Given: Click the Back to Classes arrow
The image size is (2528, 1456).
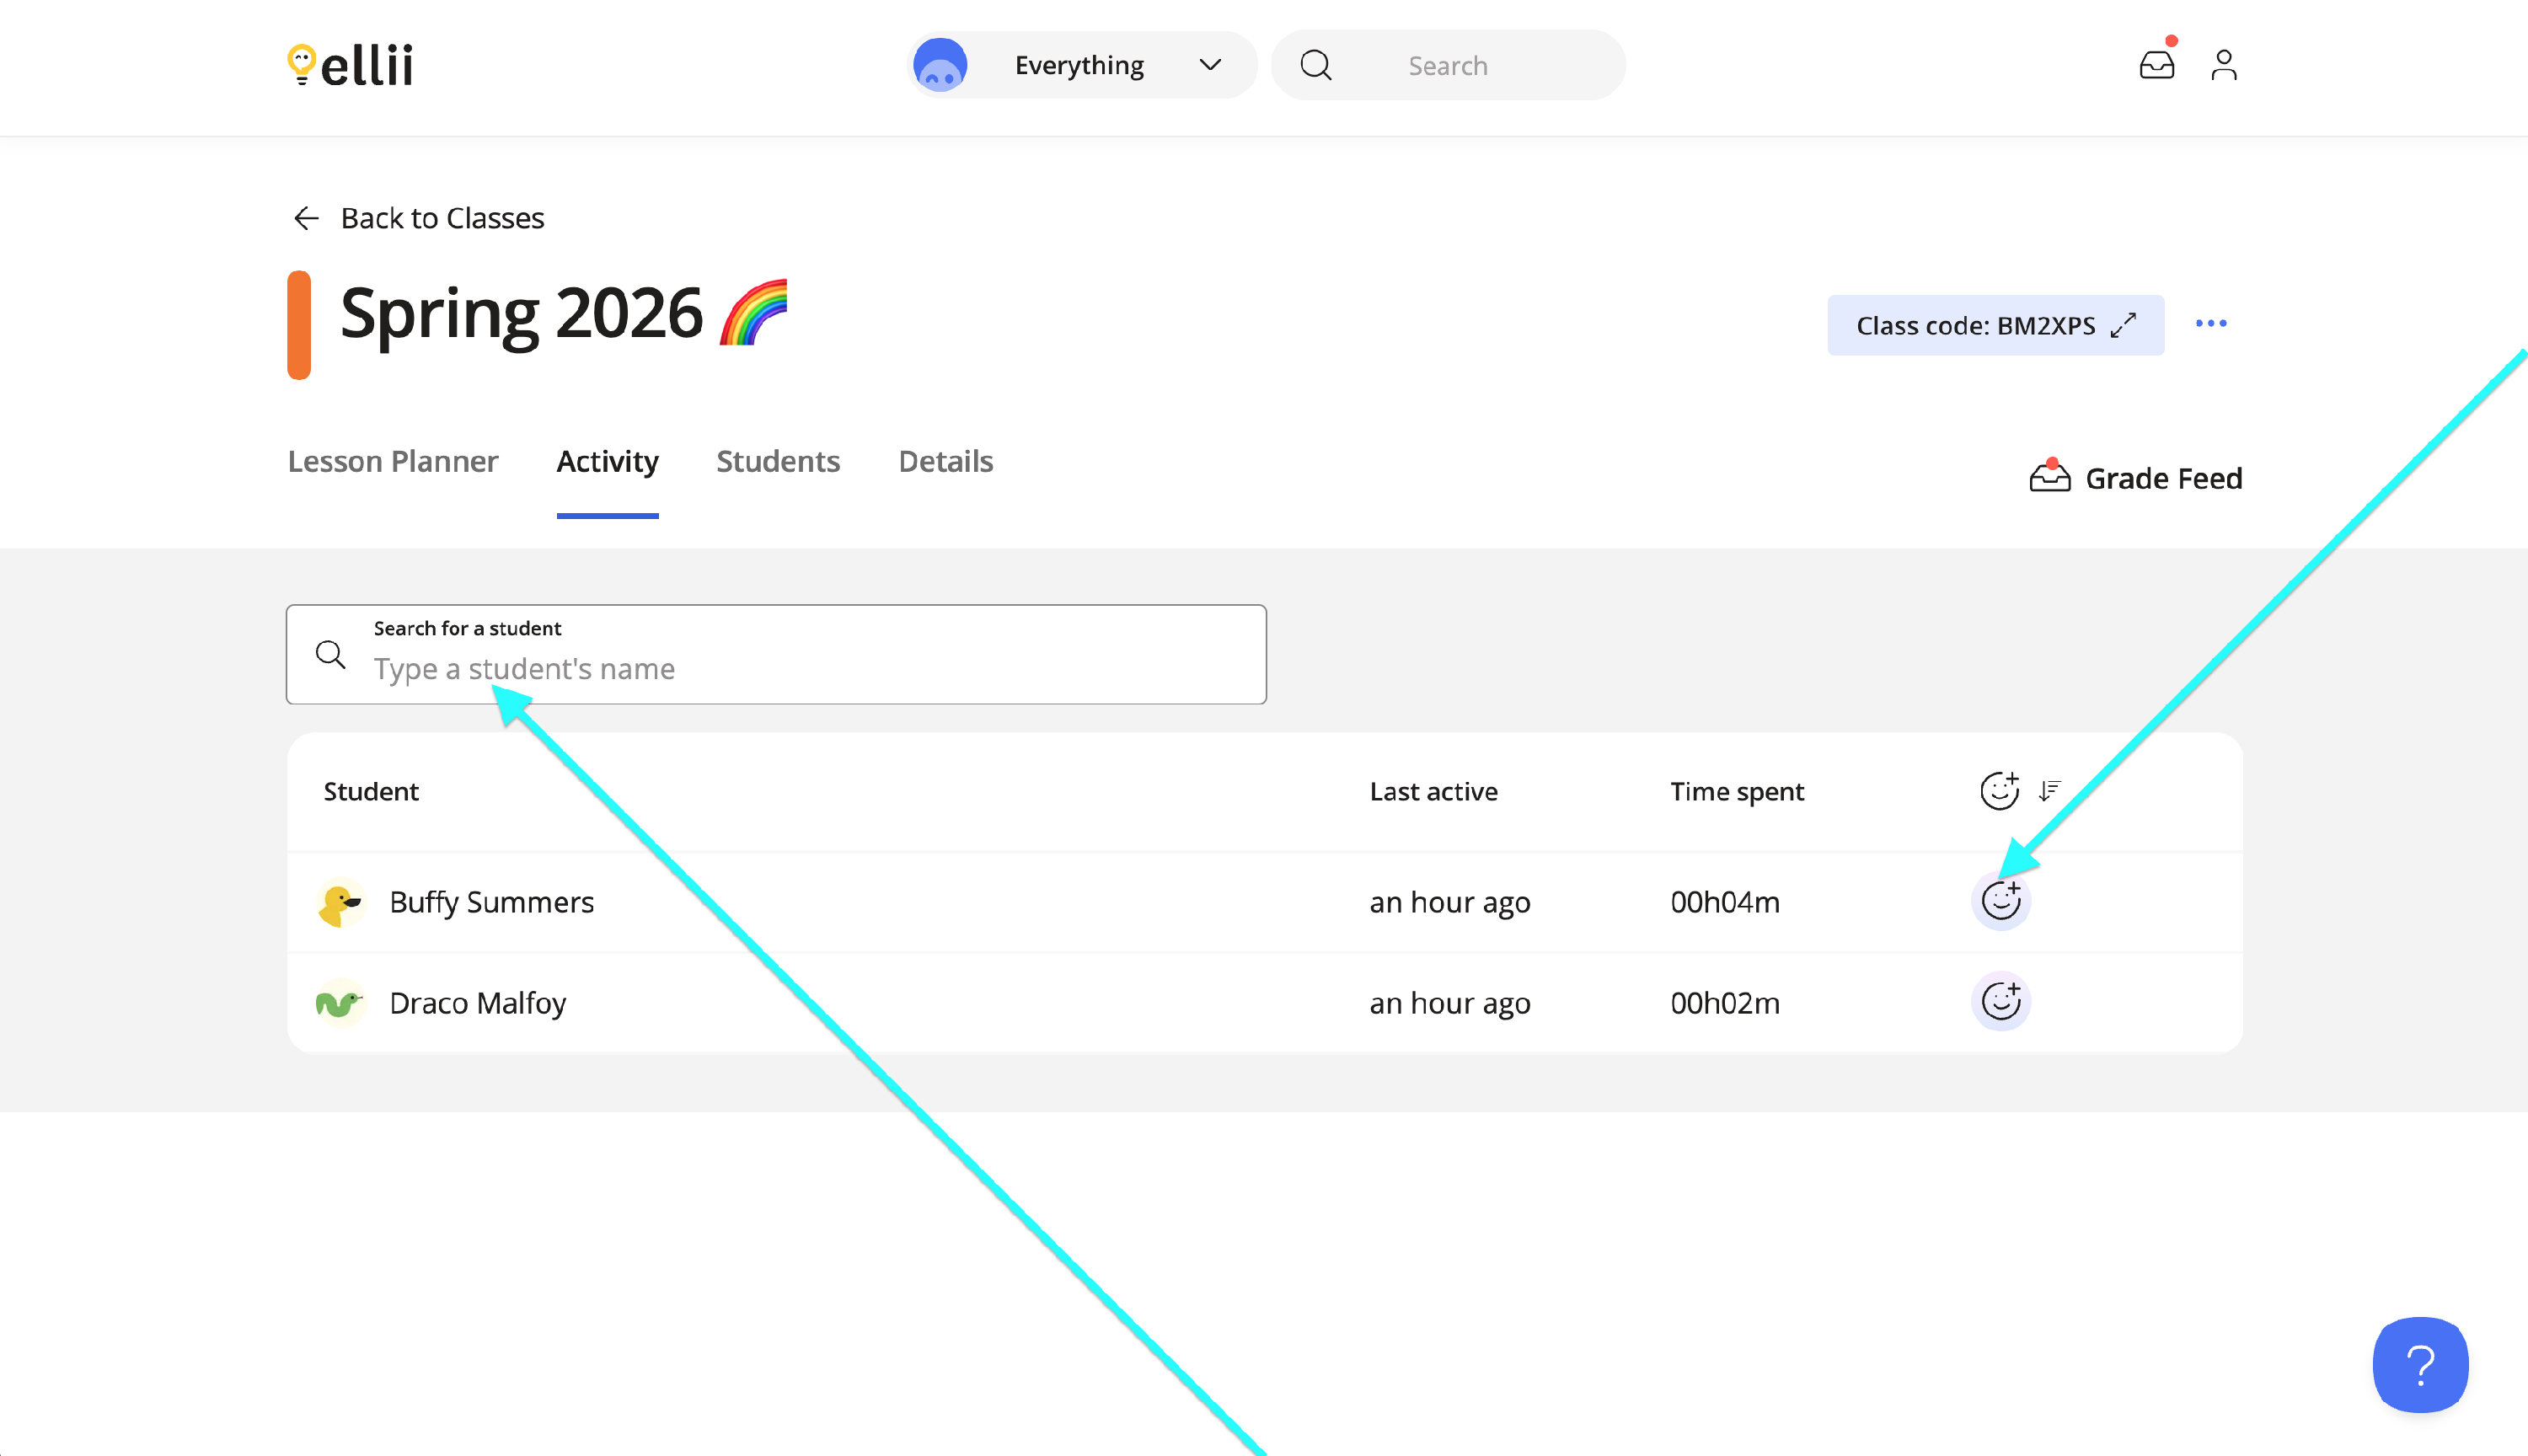Looking at the screenshot, I should point(306,218).
